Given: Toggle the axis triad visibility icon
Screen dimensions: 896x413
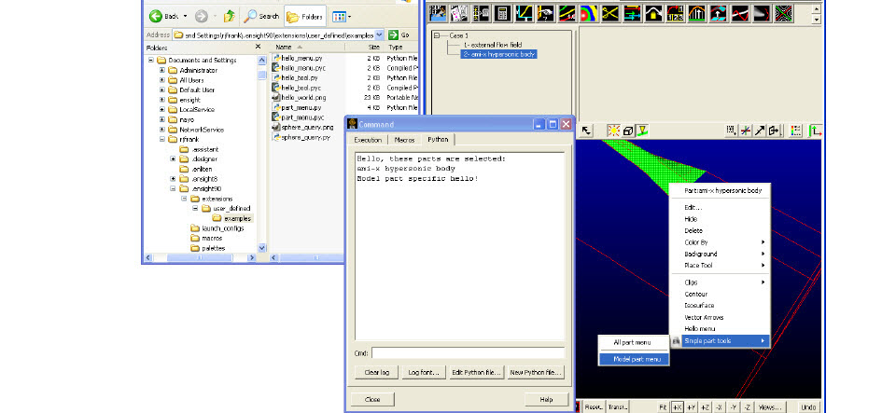Looking at the screenshot, I should click(816, 131).
